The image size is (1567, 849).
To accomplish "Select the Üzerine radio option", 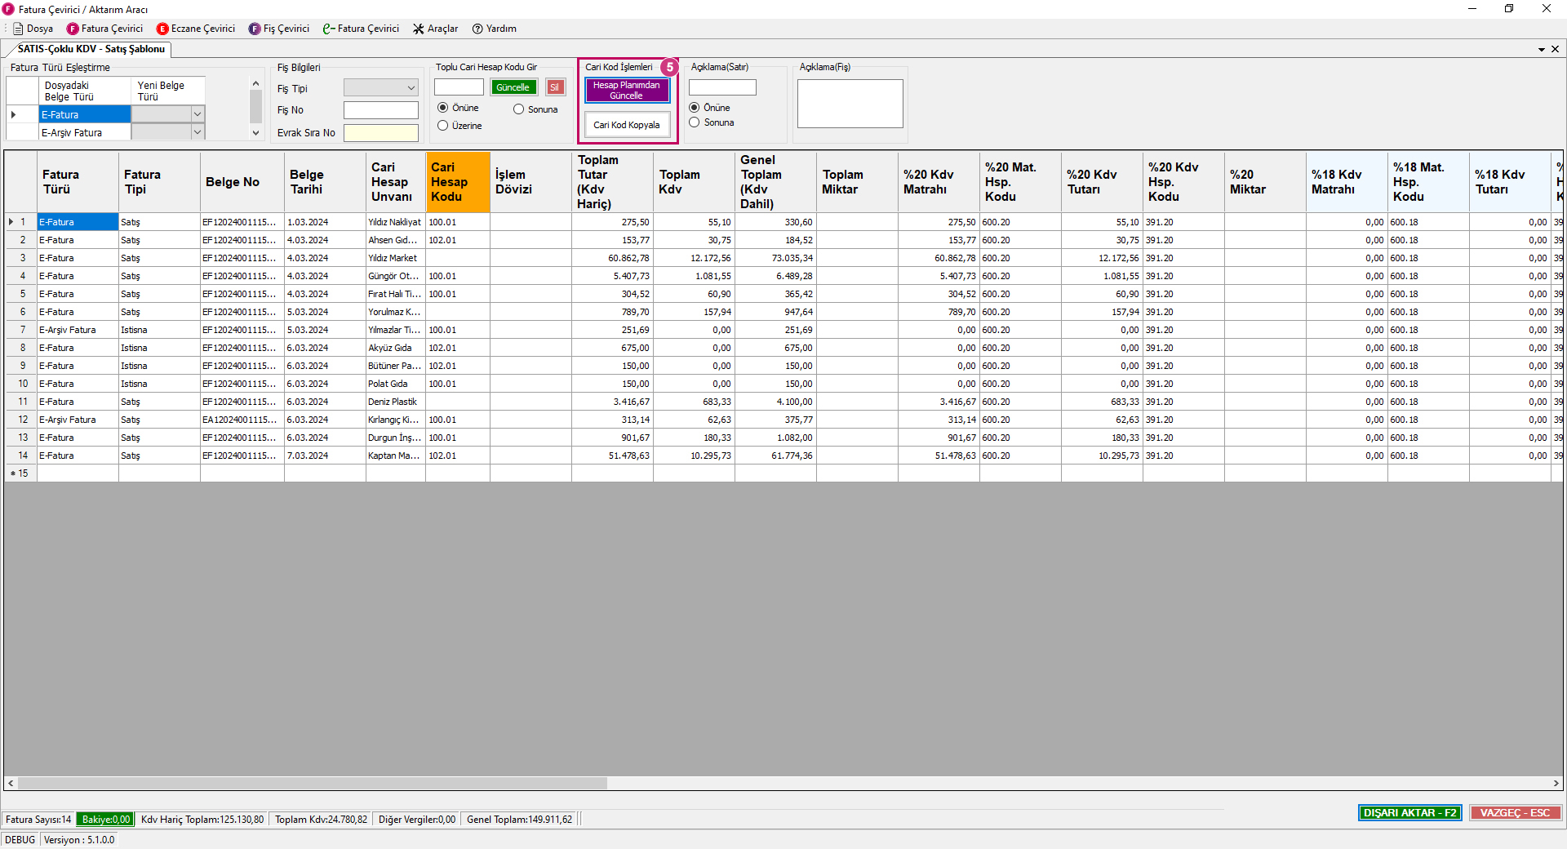I will [443, 126].
